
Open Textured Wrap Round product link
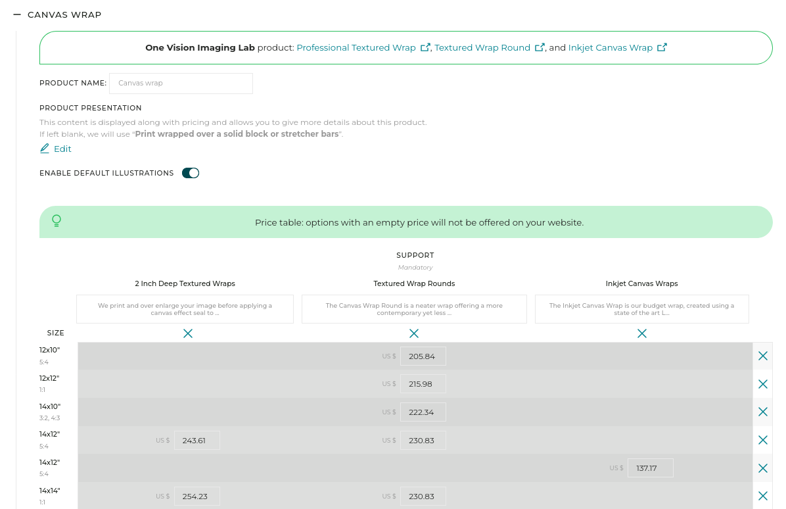(482, 47)
